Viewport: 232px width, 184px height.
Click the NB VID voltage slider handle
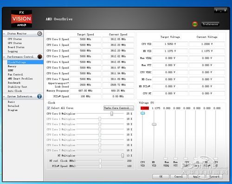[154, 124]
